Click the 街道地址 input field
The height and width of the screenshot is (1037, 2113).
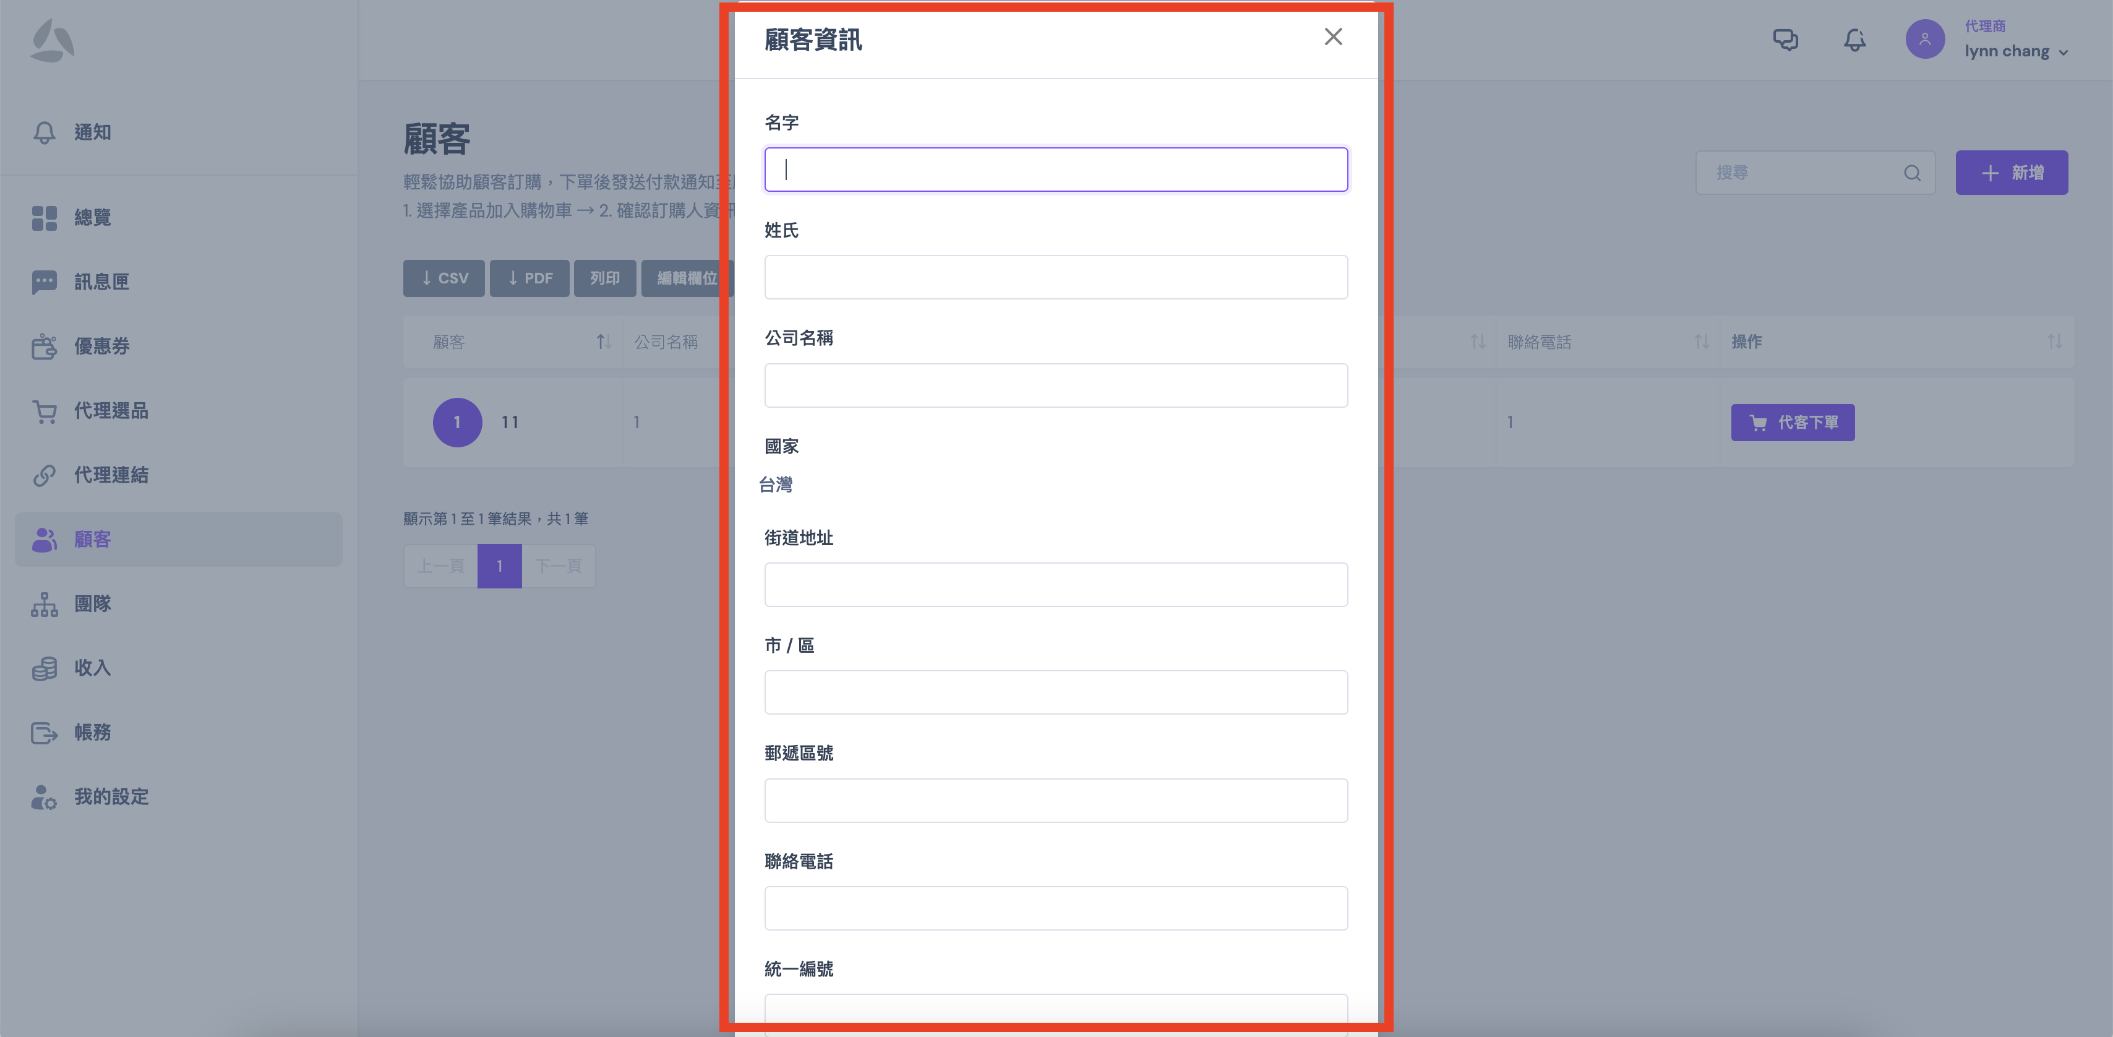[x=1055, y=585]
